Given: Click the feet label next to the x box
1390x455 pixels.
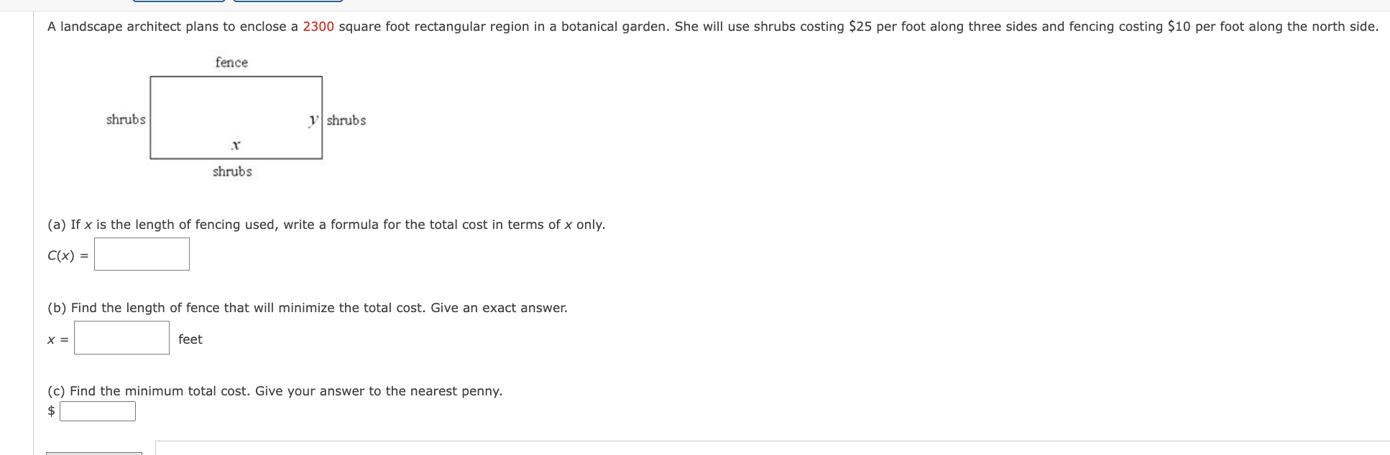Looking at the screenshot, I should (190, 339).
